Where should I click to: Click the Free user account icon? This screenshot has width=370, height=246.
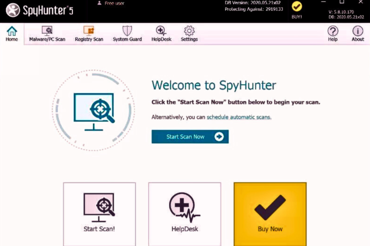click(99, 2)
